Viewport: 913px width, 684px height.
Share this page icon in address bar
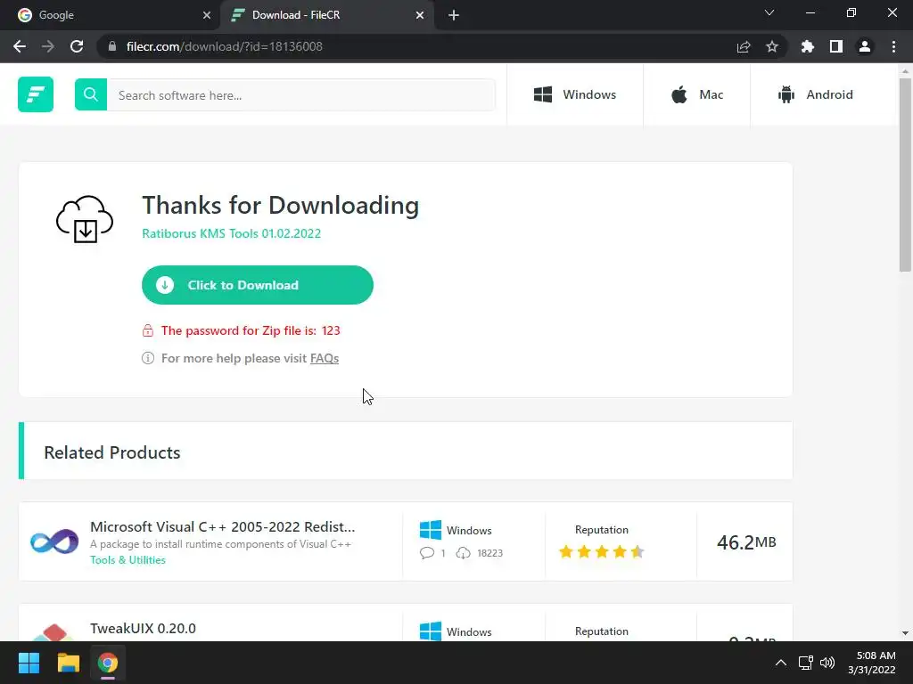[744, 46]
